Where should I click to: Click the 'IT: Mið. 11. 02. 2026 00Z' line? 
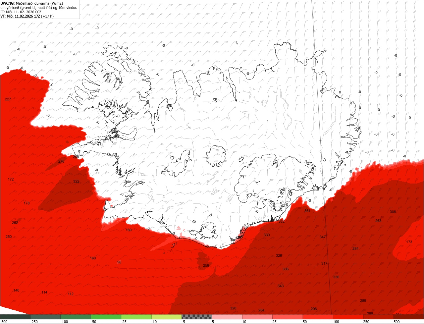point(21,12)
